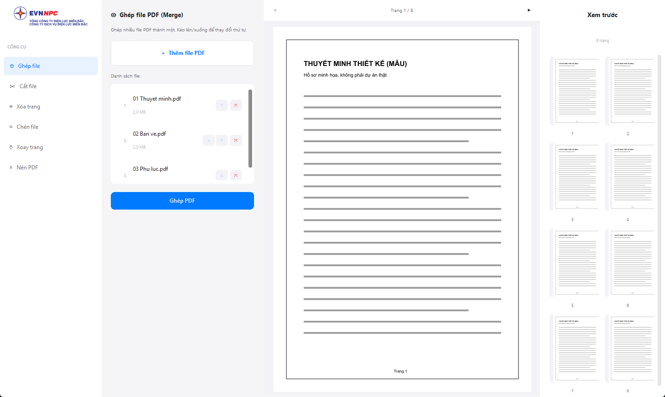Open the Cắt file tool
Viewport: 665px width, 397px height.
tap(51, 86)
